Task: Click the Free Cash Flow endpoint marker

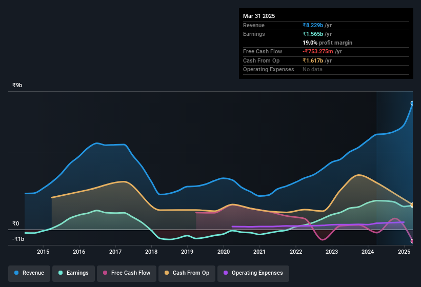Action: coord(412,241)
